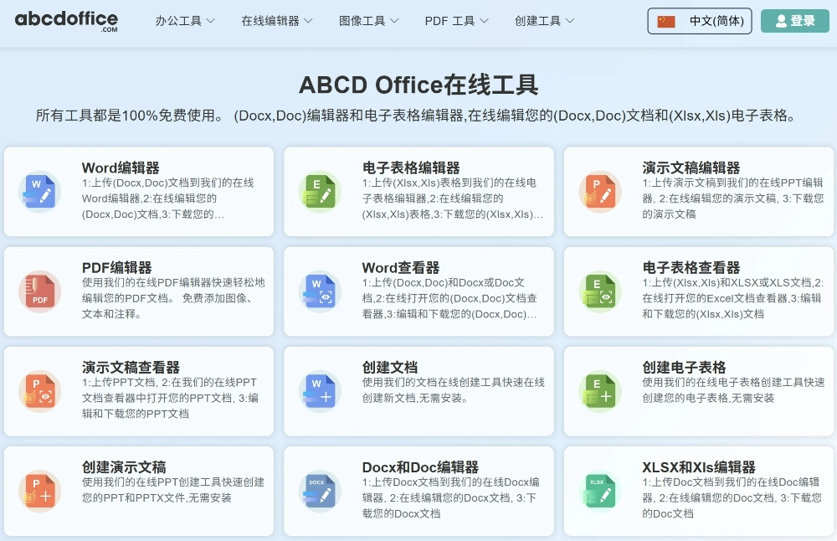Click the 登录 login button
The width and height of the screenshot is (837, 541).
click(794, 21)
